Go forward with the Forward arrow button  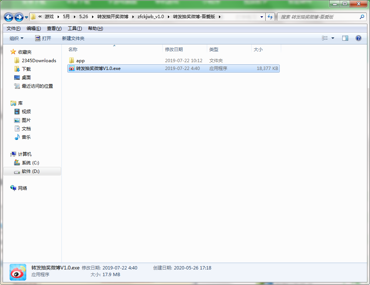pyautogui.click(x=19, y=17)
